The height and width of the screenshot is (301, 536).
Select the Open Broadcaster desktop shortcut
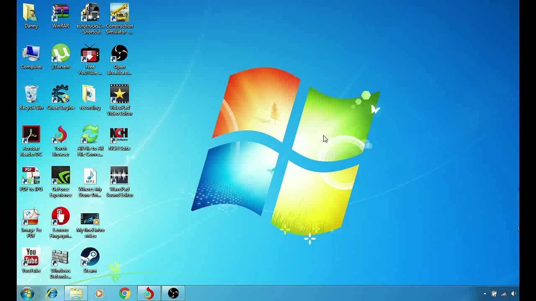coord(119,54)
